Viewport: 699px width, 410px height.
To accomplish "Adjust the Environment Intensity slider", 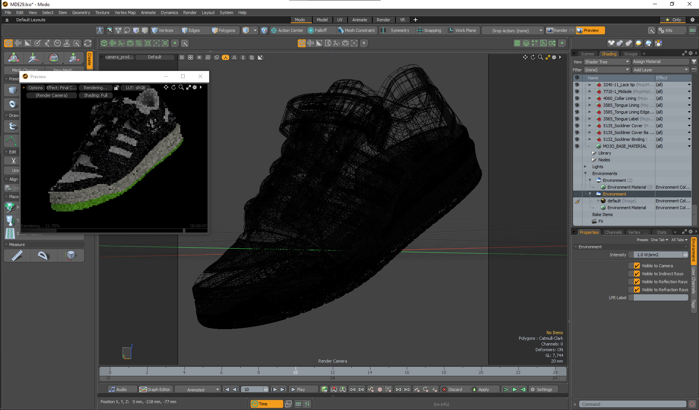I will [658, 255].
